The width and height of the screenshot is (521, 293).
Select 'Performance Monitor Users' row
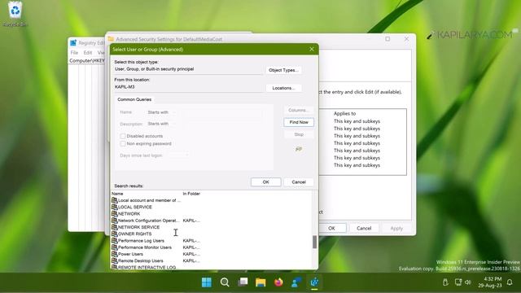156,247
